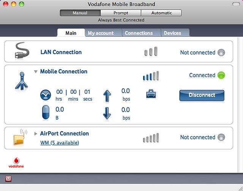Click the upload speed up-arrow icon
Screen dimensions: 243x191
[x=107, y=96]
